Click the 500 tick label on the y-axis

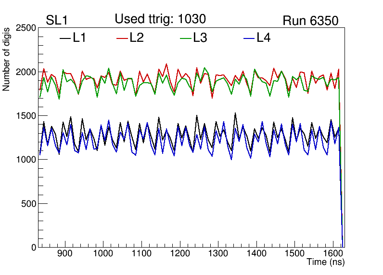(x=30, y=204)
